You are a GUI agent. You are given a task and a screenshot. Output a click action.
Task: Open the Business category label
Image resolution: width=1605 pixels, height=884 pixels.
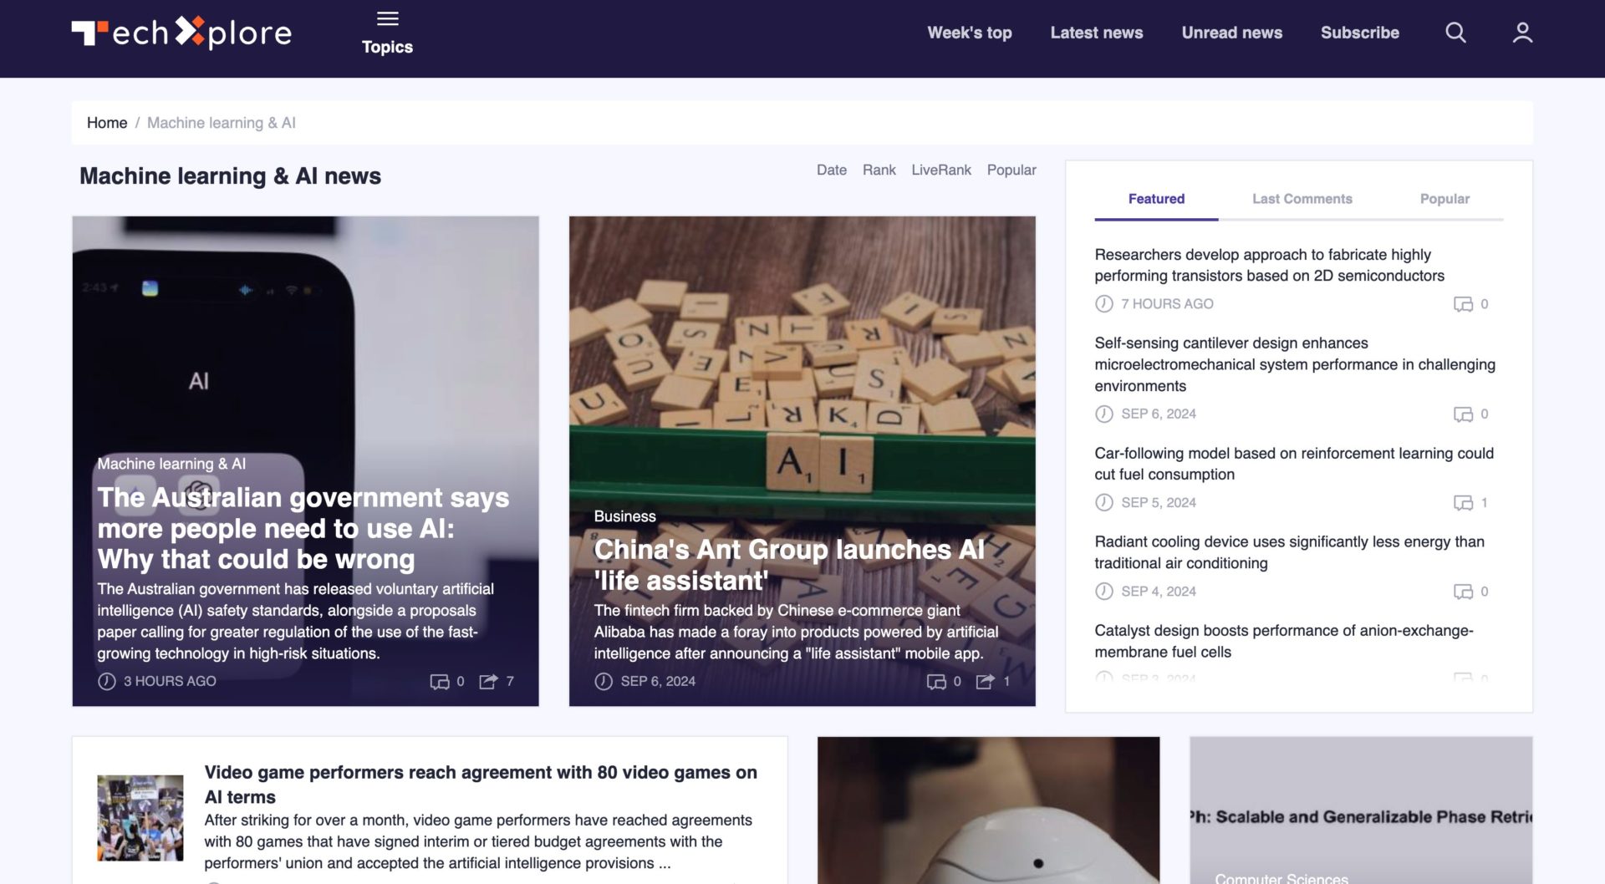(624, 516)
